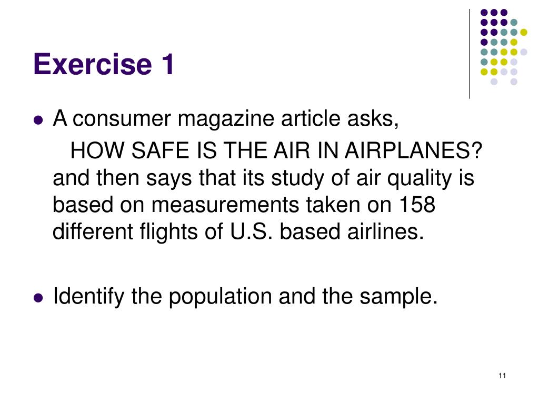Click the word AIRPLANES?
Screen dimensions: 539x404
pyautogui.click(x=414, y=150)
